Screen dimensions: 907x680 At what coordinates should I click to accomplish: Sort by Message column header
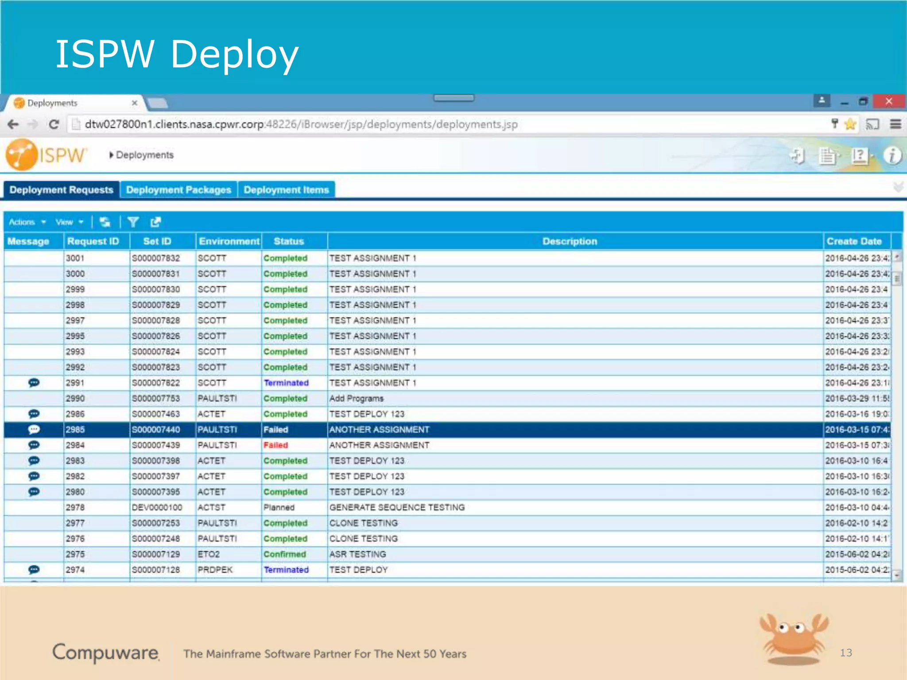34,241
